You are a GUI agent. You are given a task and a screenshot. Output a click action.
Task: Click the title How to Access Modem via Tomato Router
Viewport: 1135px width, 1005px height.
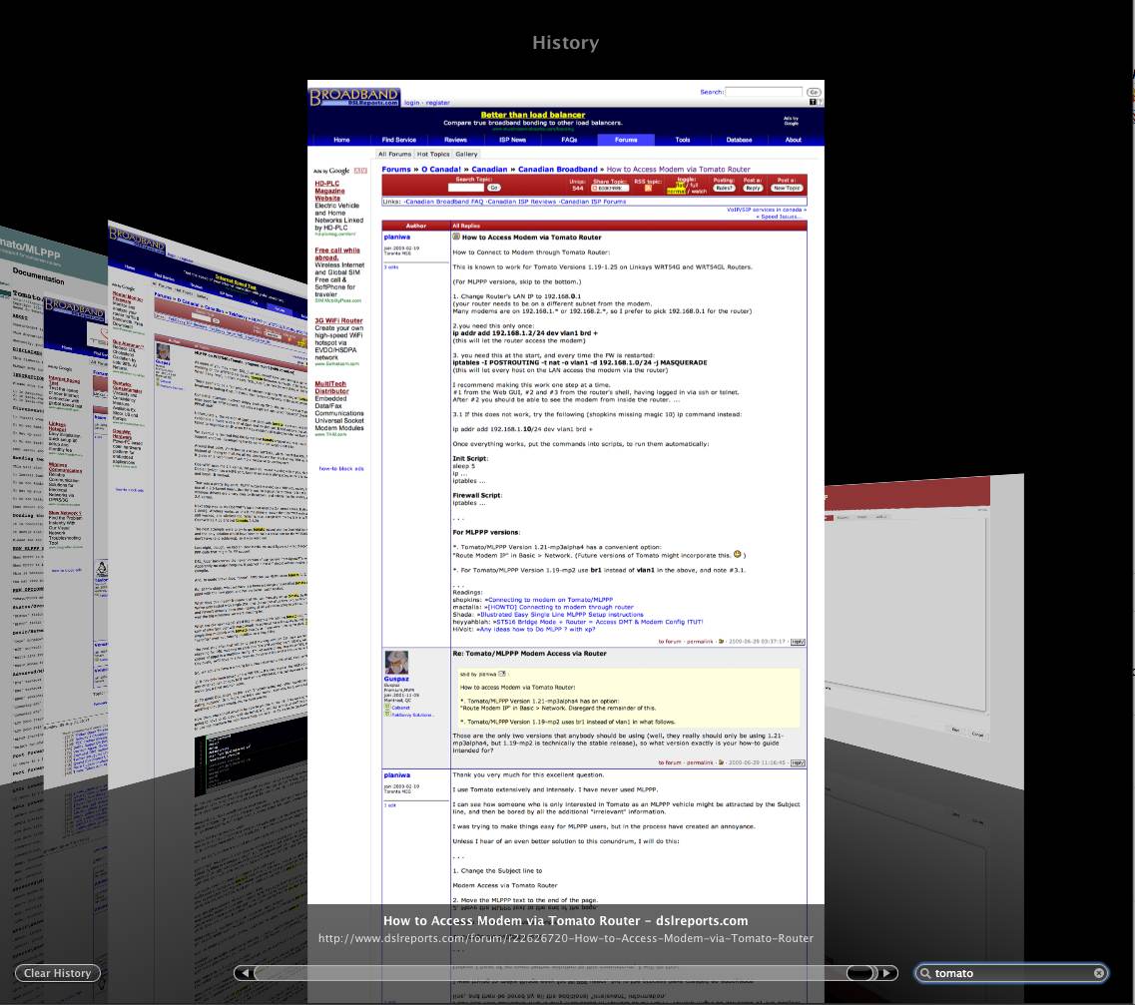pos(565,921)
